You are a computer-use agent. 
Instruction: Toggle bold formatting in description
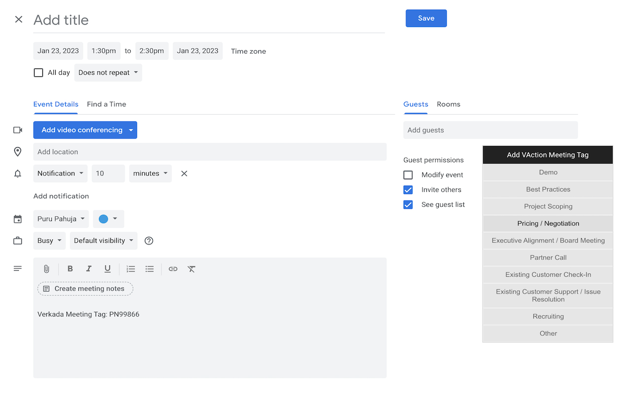(70, 269)
